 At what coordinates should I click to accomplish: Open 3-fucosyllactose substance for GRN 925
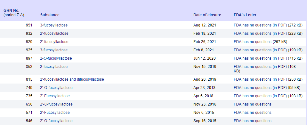point(54,50)
